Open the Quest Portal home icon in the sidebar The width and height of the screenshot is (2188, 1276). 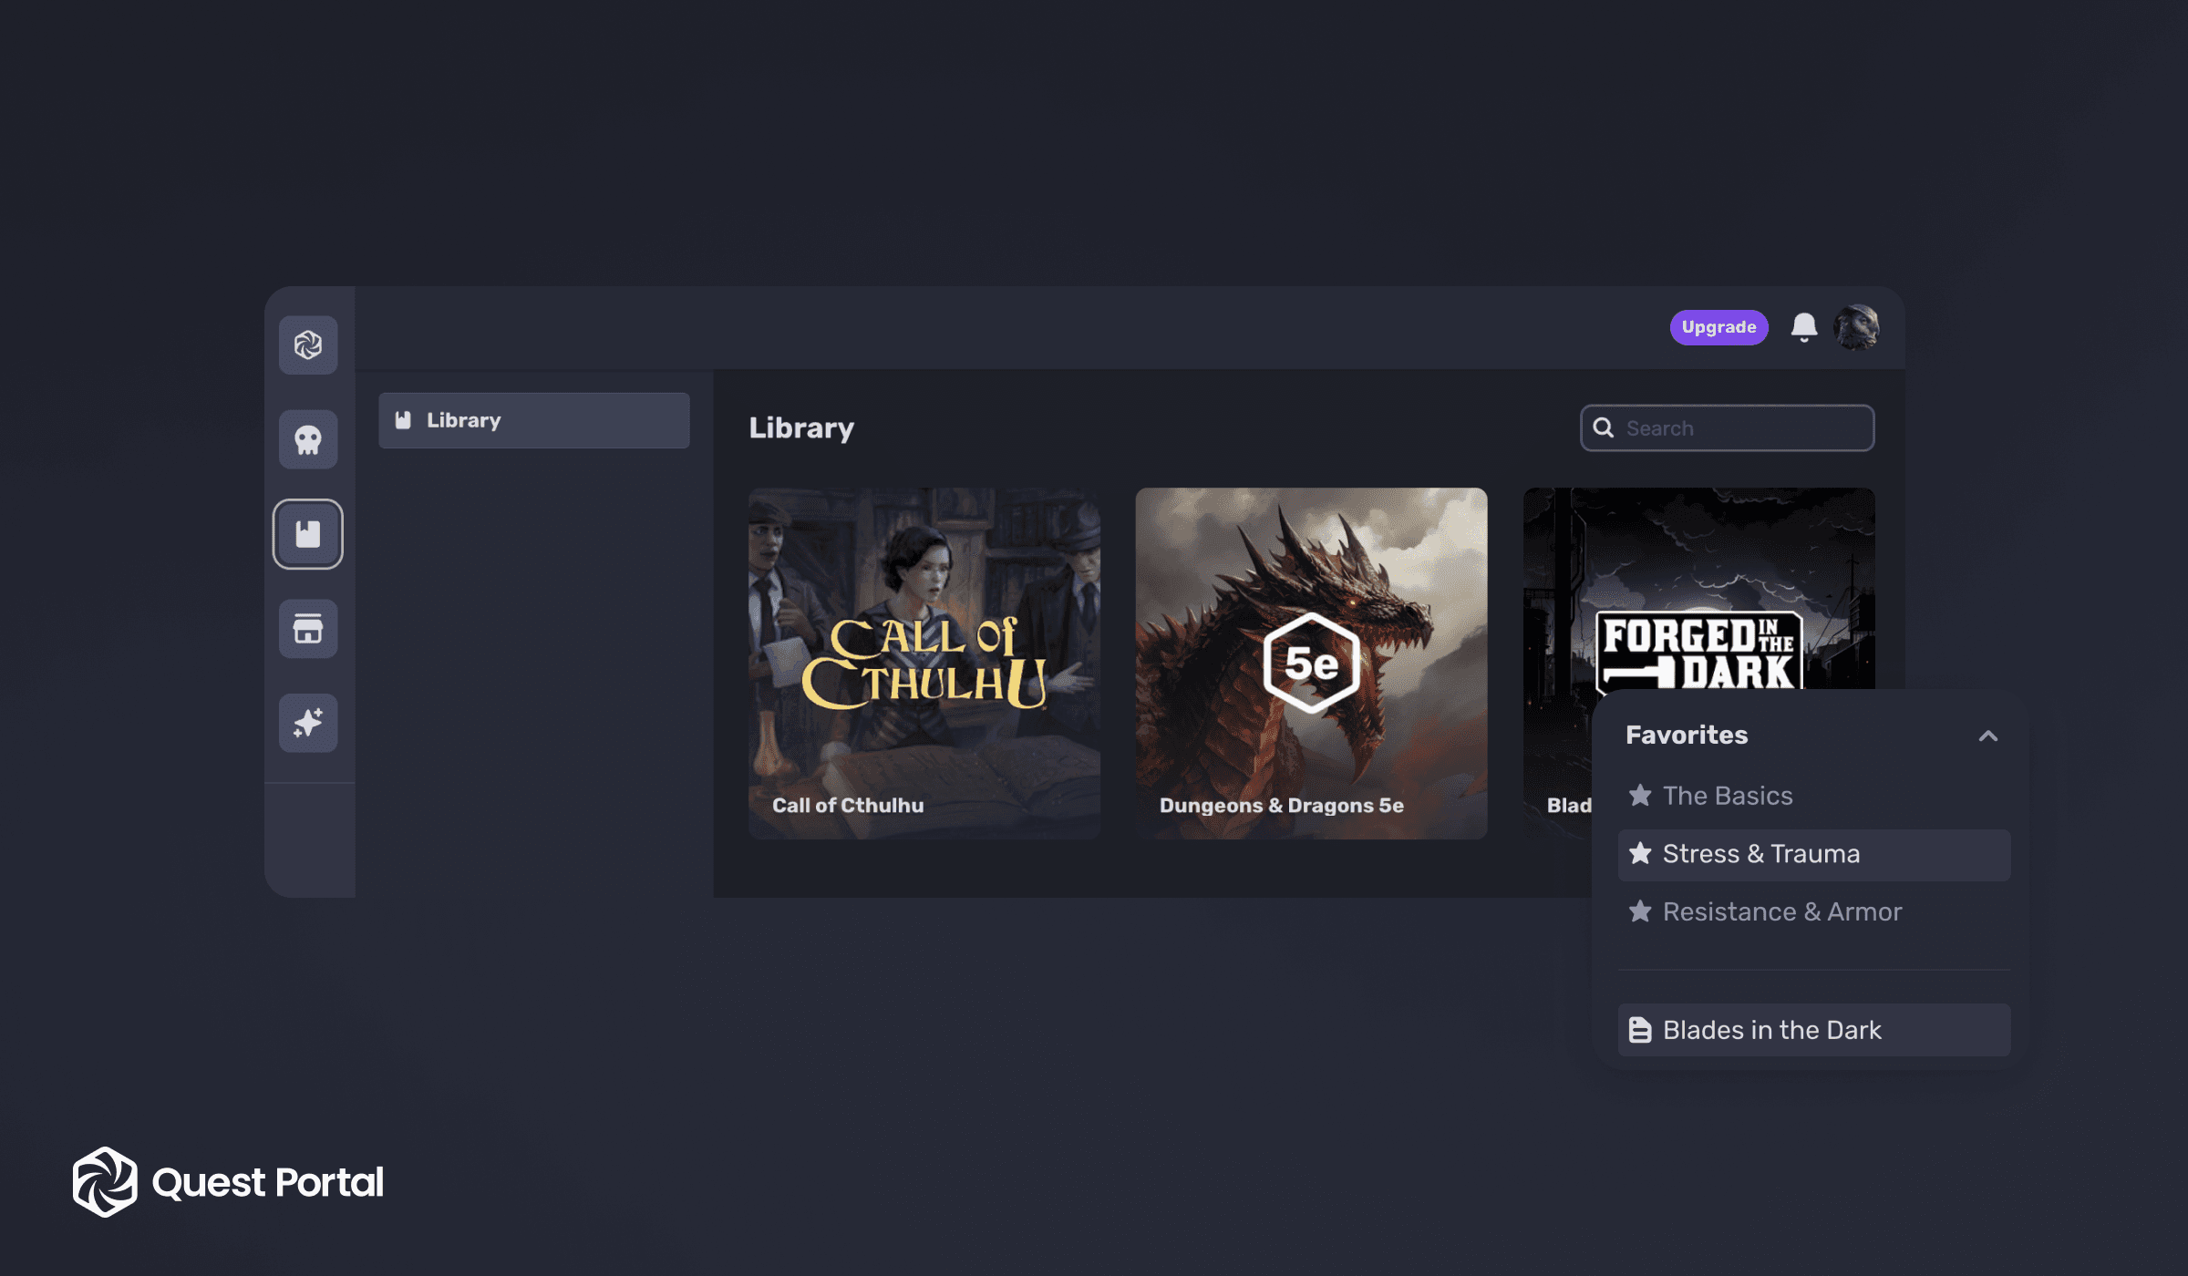coord(308,345)
